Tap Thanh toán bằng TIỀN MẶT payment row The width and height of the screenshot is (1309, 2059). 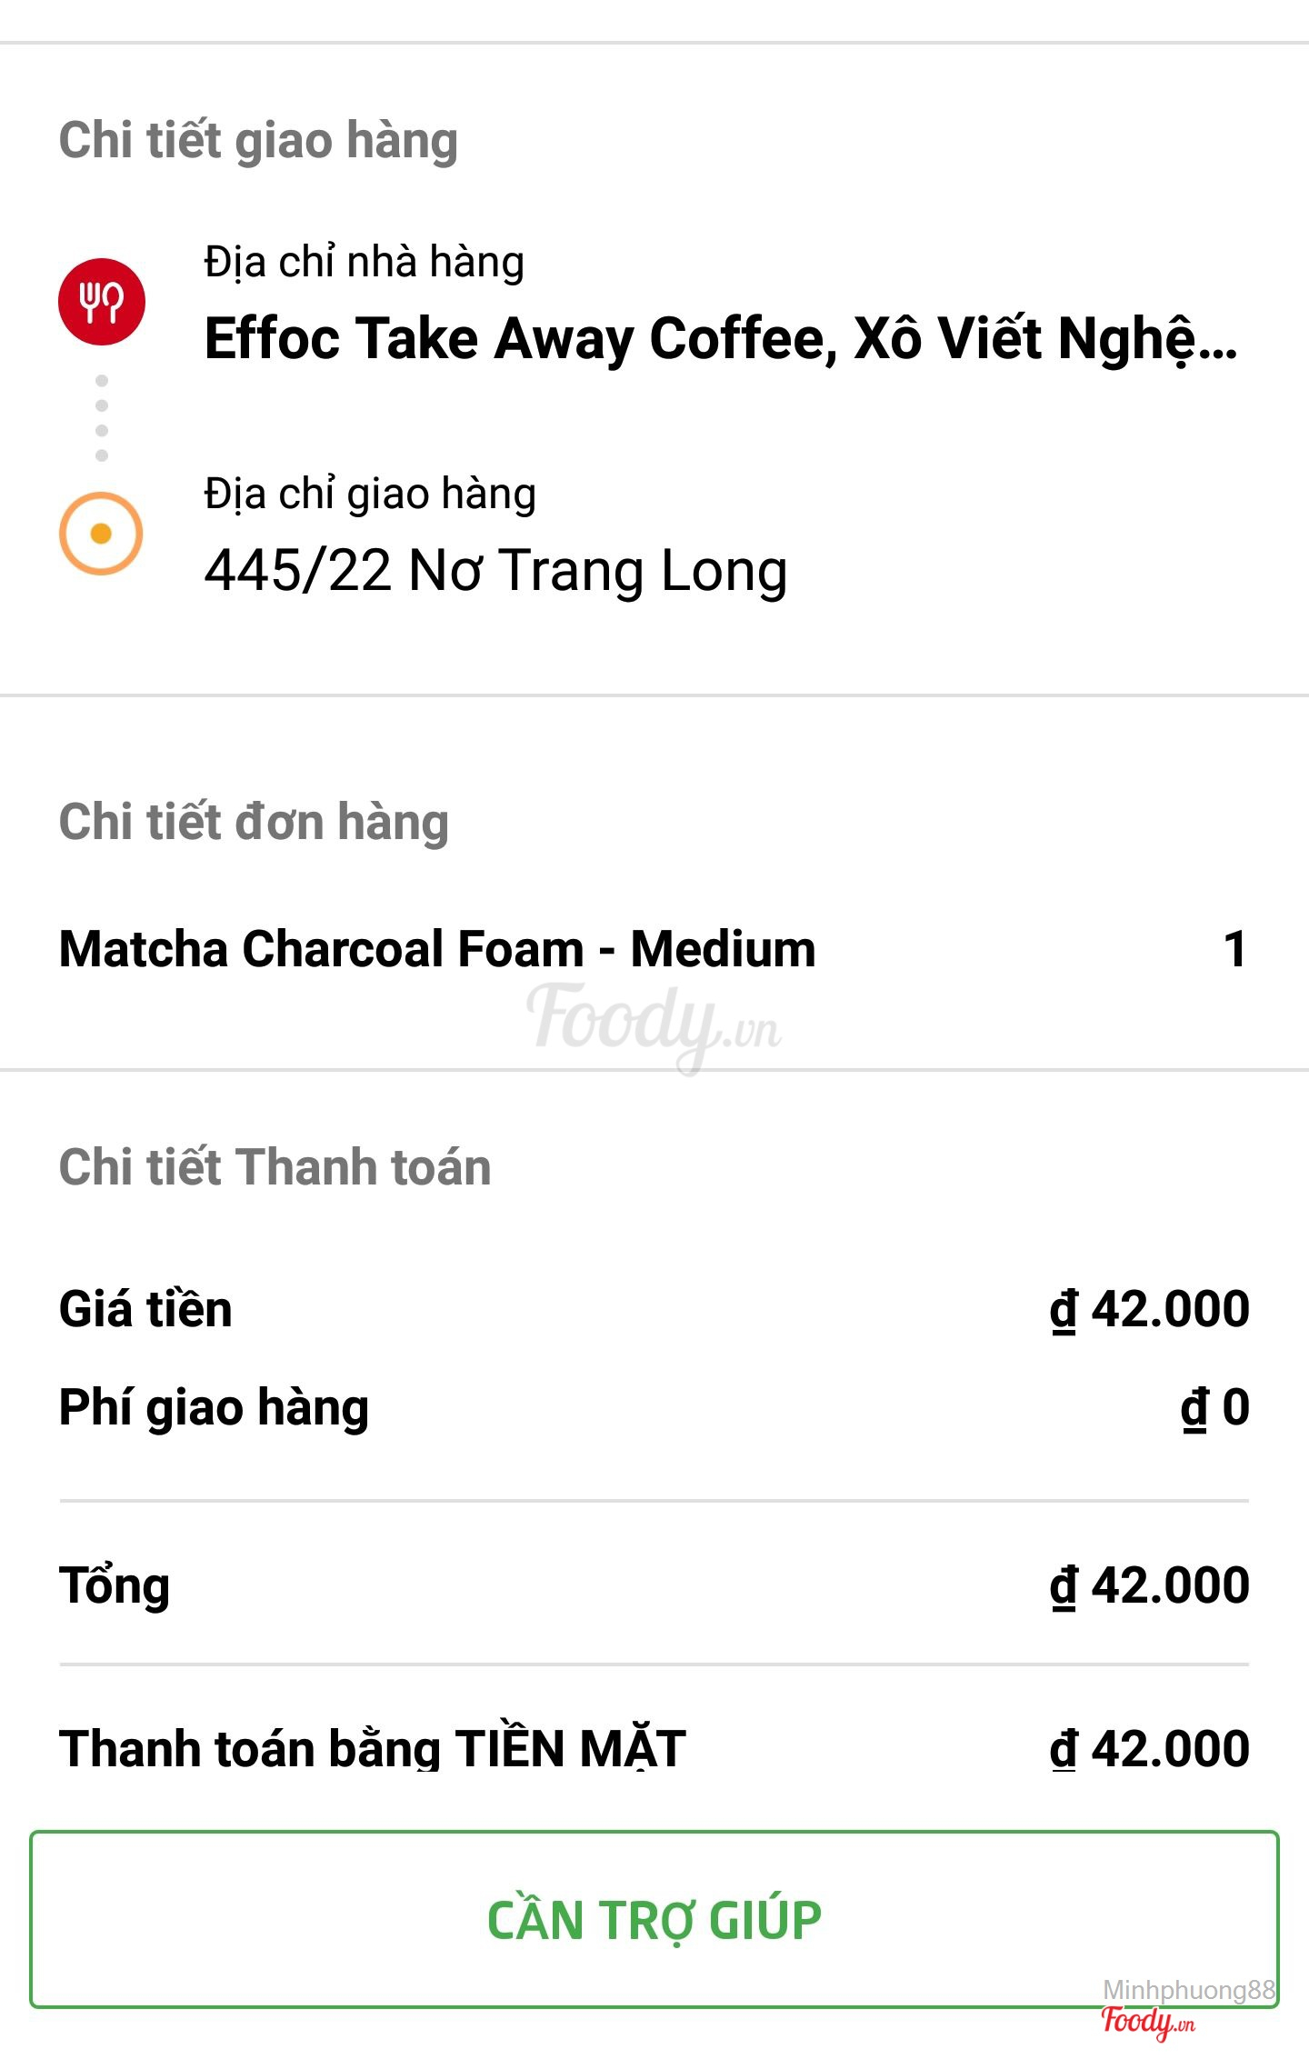pos(373,1747)
